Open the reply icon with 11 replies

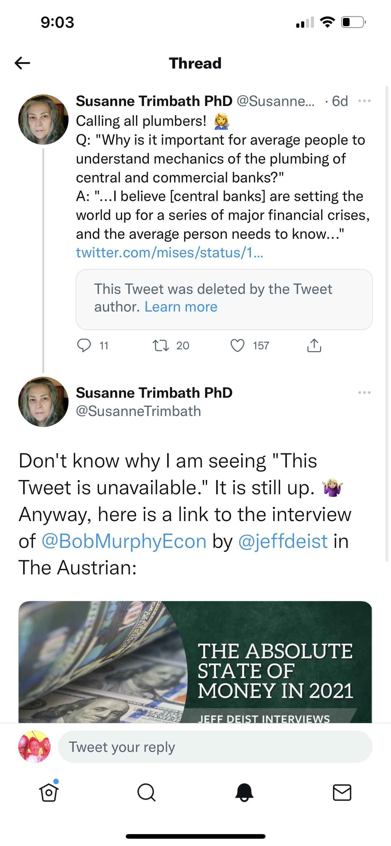point(84,345)
